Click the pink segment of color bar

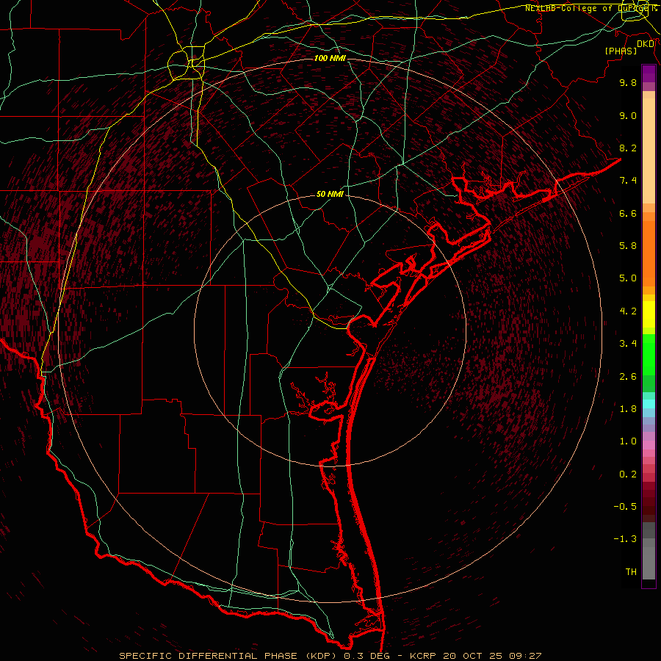click(x=649, y=445)
